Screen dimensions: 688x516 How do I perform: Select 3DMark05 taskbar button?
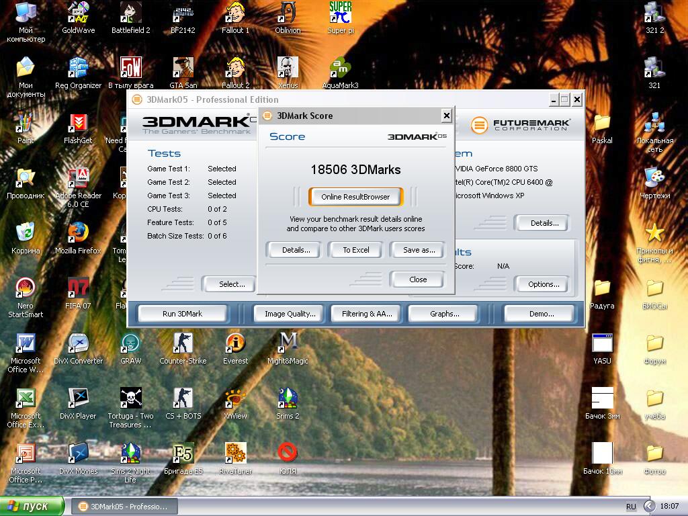(x=124, y=507)
